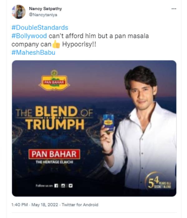Open the #DoubleStandards hashtag
This screenshot has width=187, height=218.
click(40, 27)
